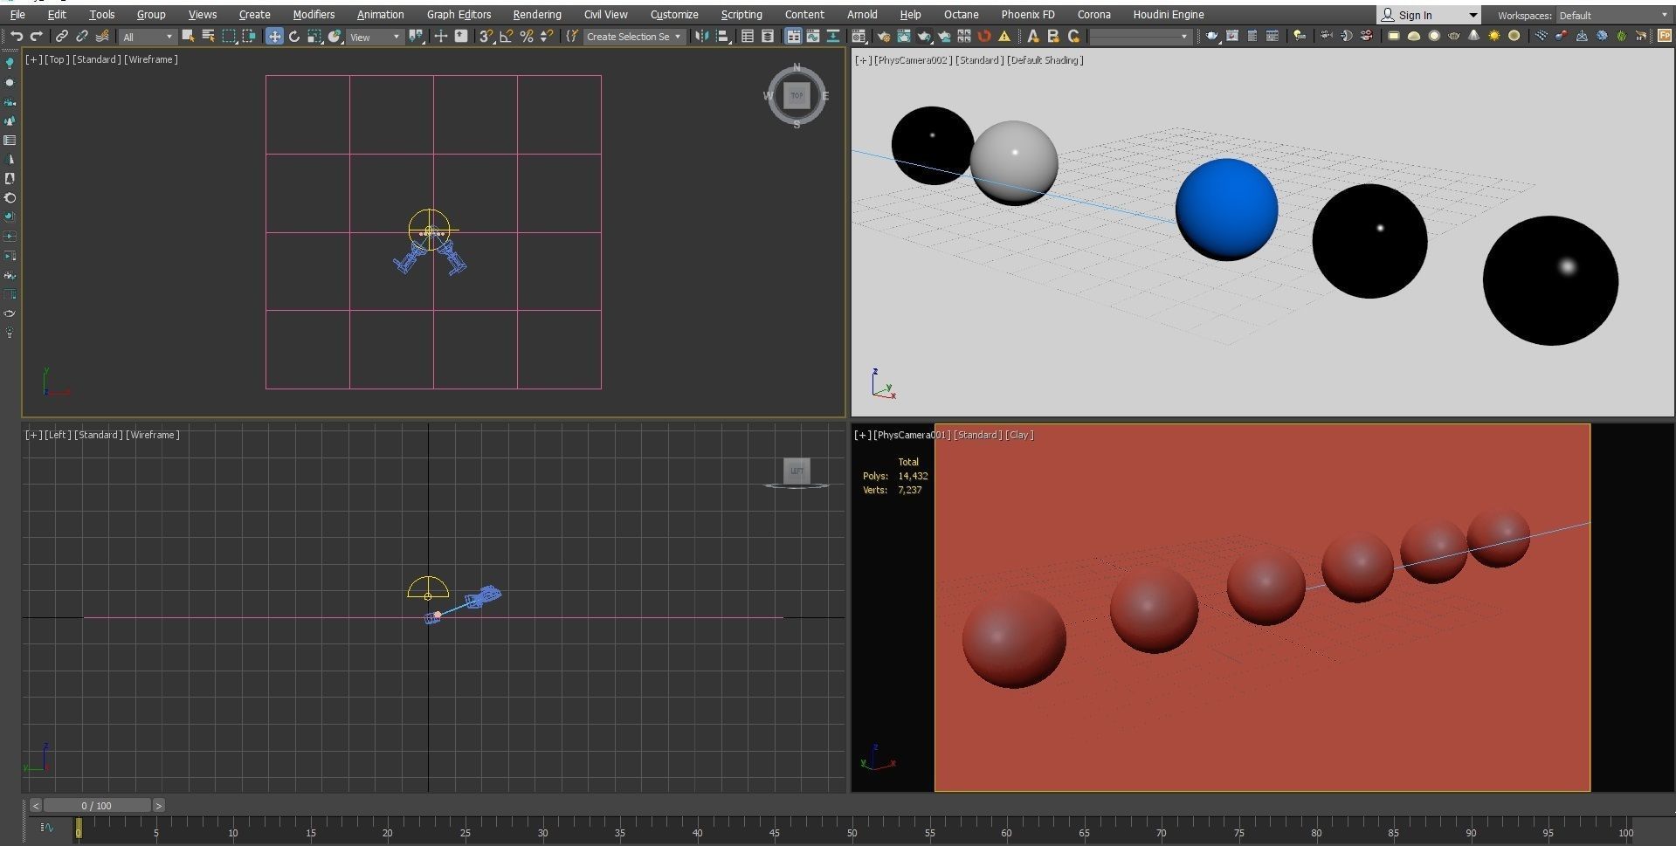Toggle Window/Crossing selection mode
1676x846 pixels.
pos(249,36)
